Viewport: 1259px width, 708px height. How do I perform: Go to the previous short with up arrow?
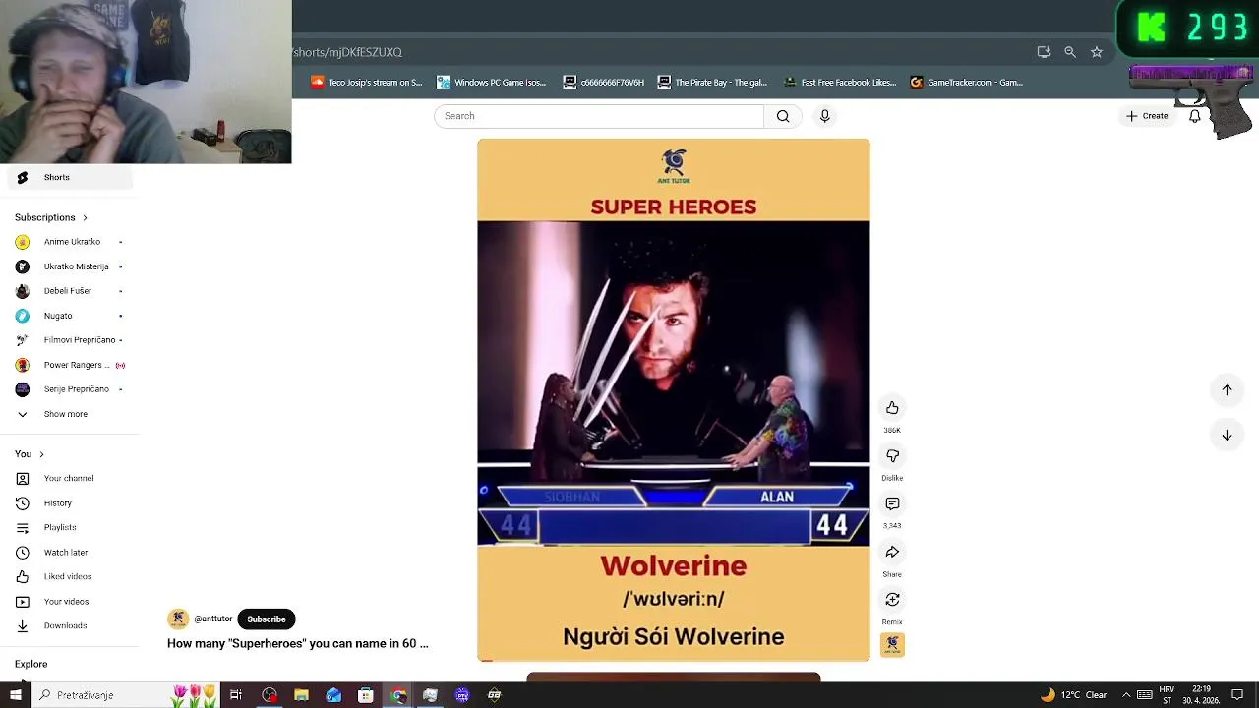coord(1227,389)
